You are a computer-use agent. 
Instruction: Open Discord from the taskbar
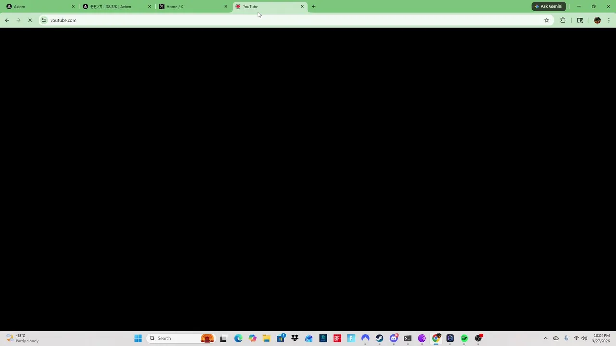point(394,338)
